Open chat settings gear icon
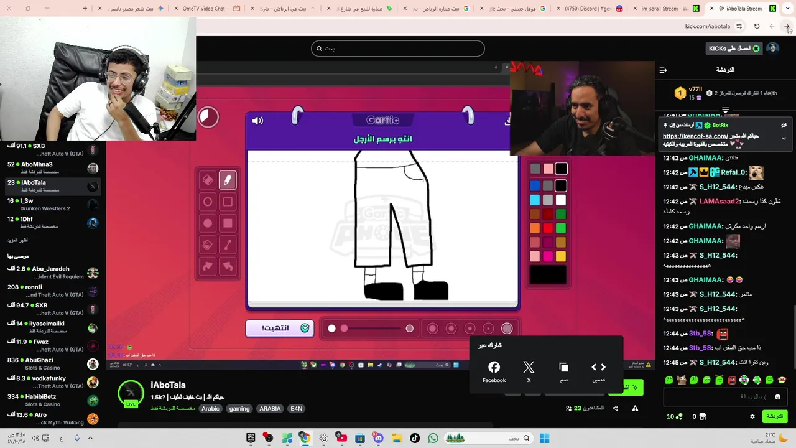Screen dimensions: 796x448 pos(752,416)
